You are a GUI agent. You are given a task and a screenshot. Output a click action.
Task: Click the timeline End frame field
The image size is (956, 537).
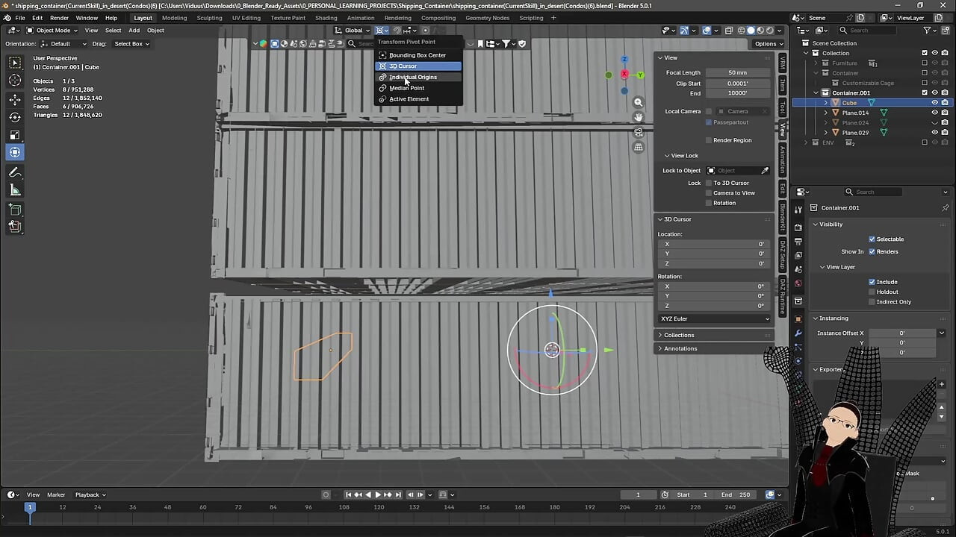click(x=736, y=494)
